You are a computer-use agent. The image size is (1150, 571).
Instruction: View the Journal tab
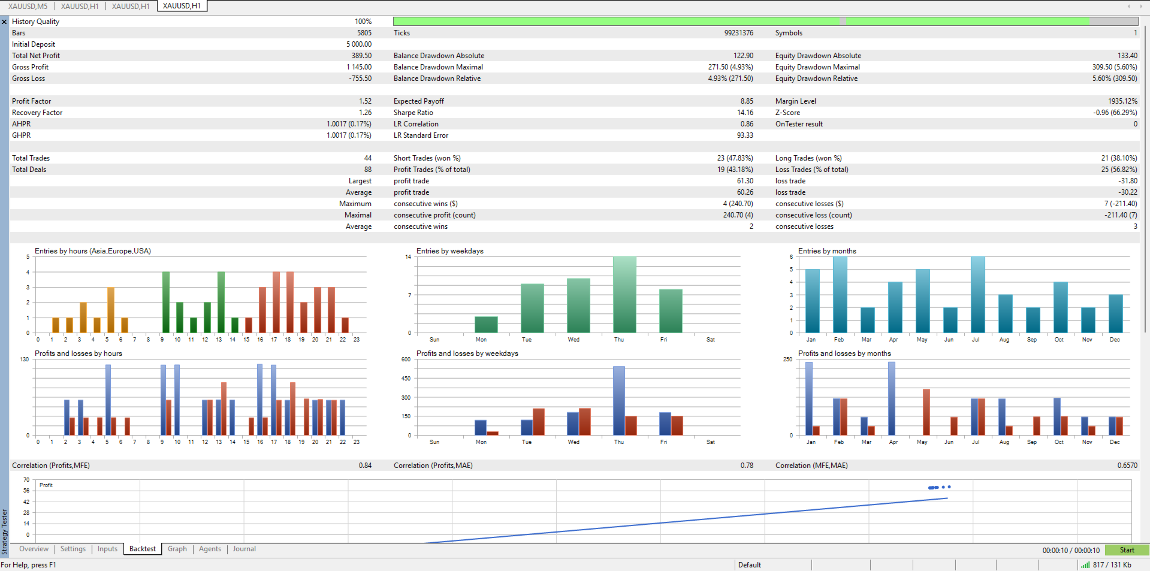[x=244, y=549]
